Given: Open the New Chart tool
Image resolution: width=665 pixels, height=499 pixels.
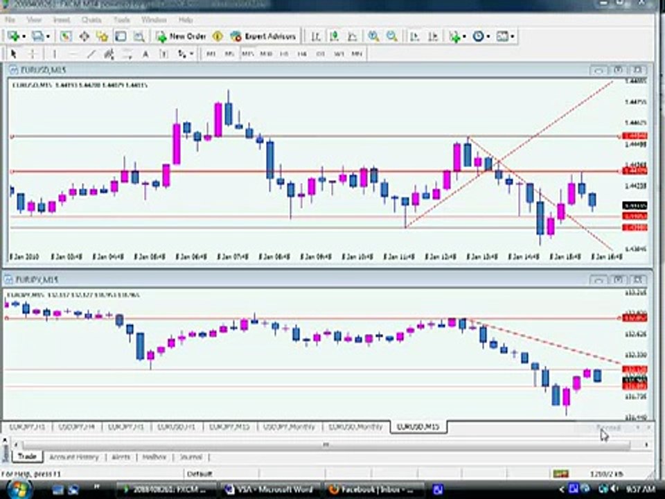Looking at the screenshot, I should (x=13, y=37).
